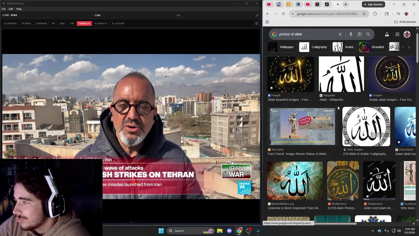Show more filter chips with arrow

409,47
